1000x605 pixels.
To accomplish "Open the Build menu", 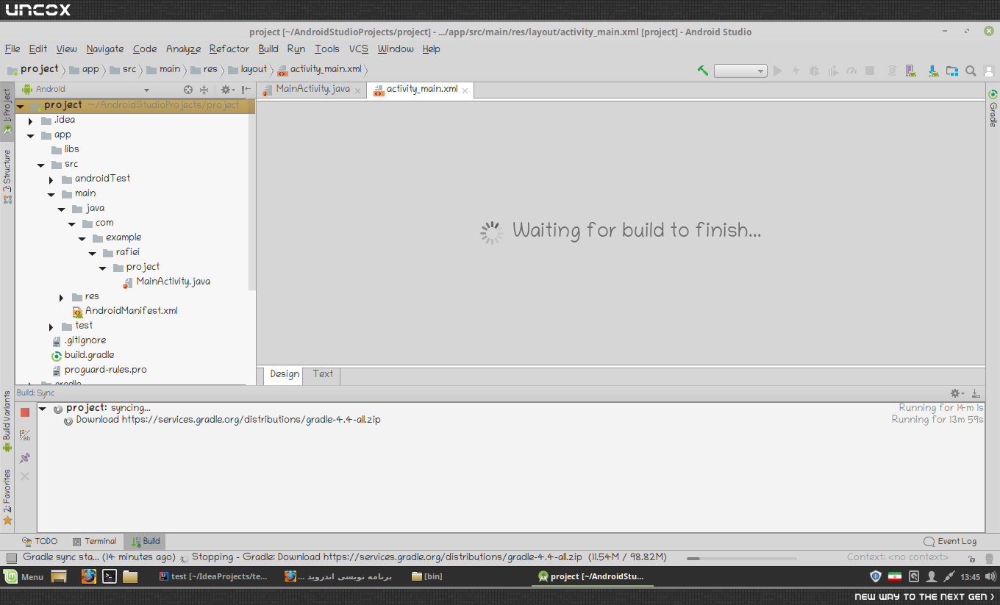I will [x=268, y=49].
